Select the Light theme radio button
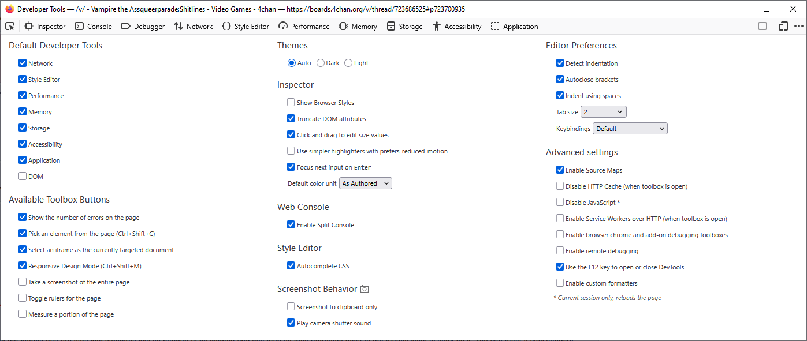This screenshot has width=807, height=341. coord(348,63)
